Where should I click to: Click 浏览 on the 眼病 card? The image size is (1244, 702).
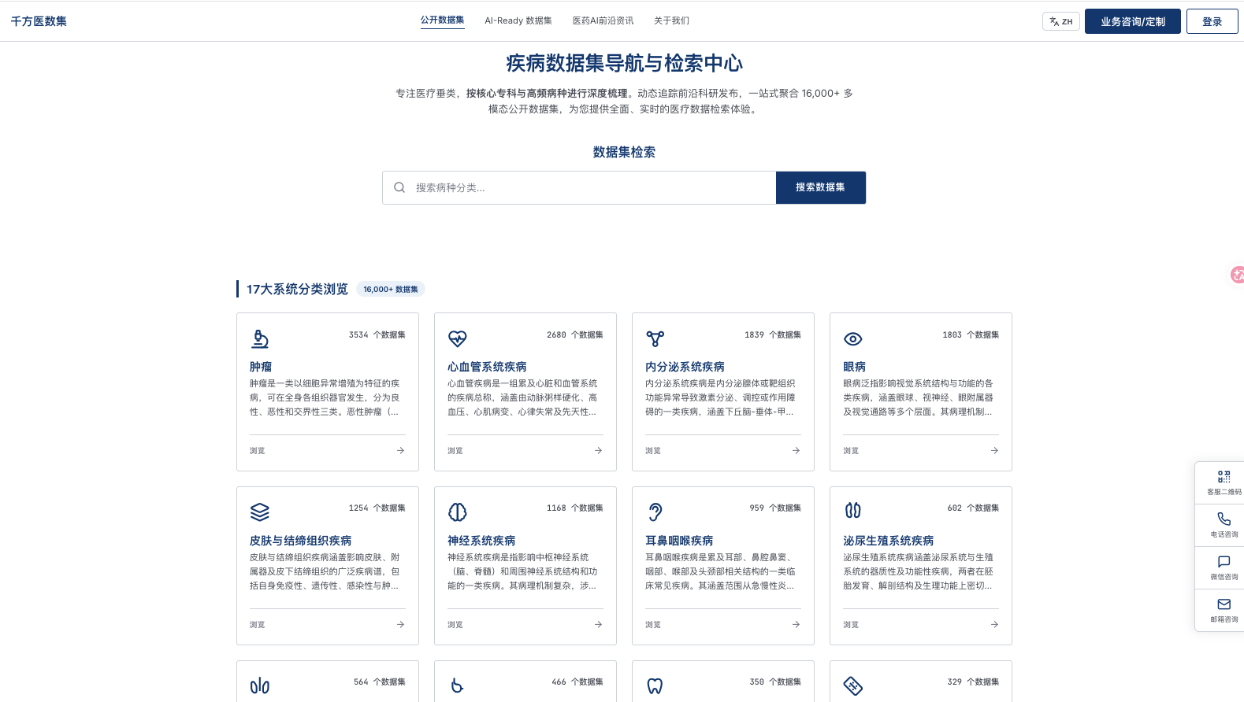coord(851,451)
